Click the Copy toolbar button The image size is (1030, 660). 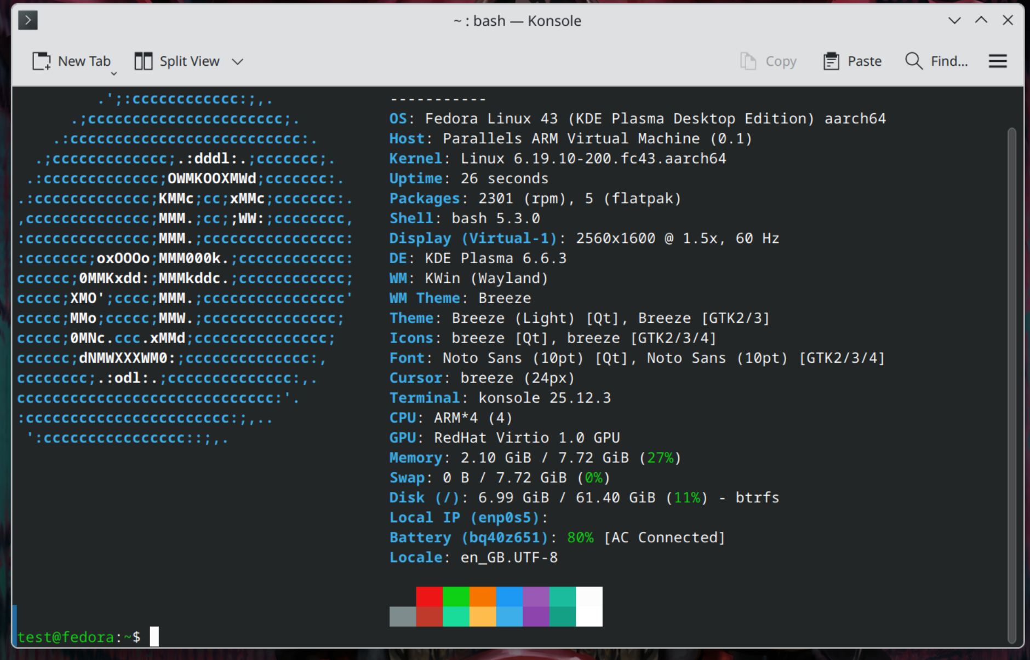pyautogui.click(x=768, y=61)
